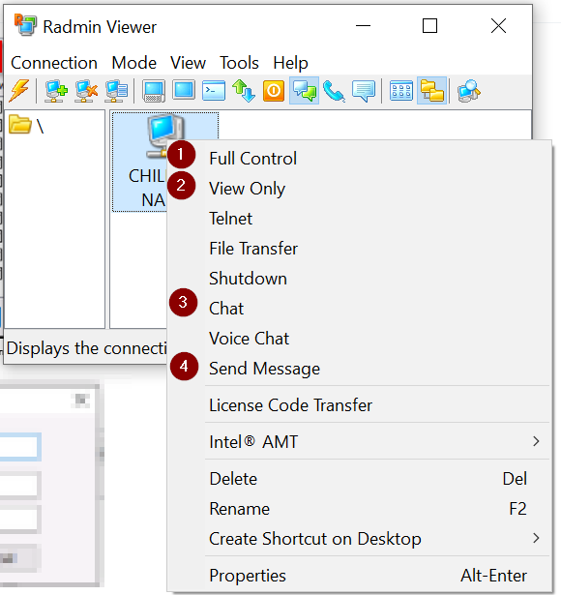Choose License Code Transfer menu entry

point(359,404)
